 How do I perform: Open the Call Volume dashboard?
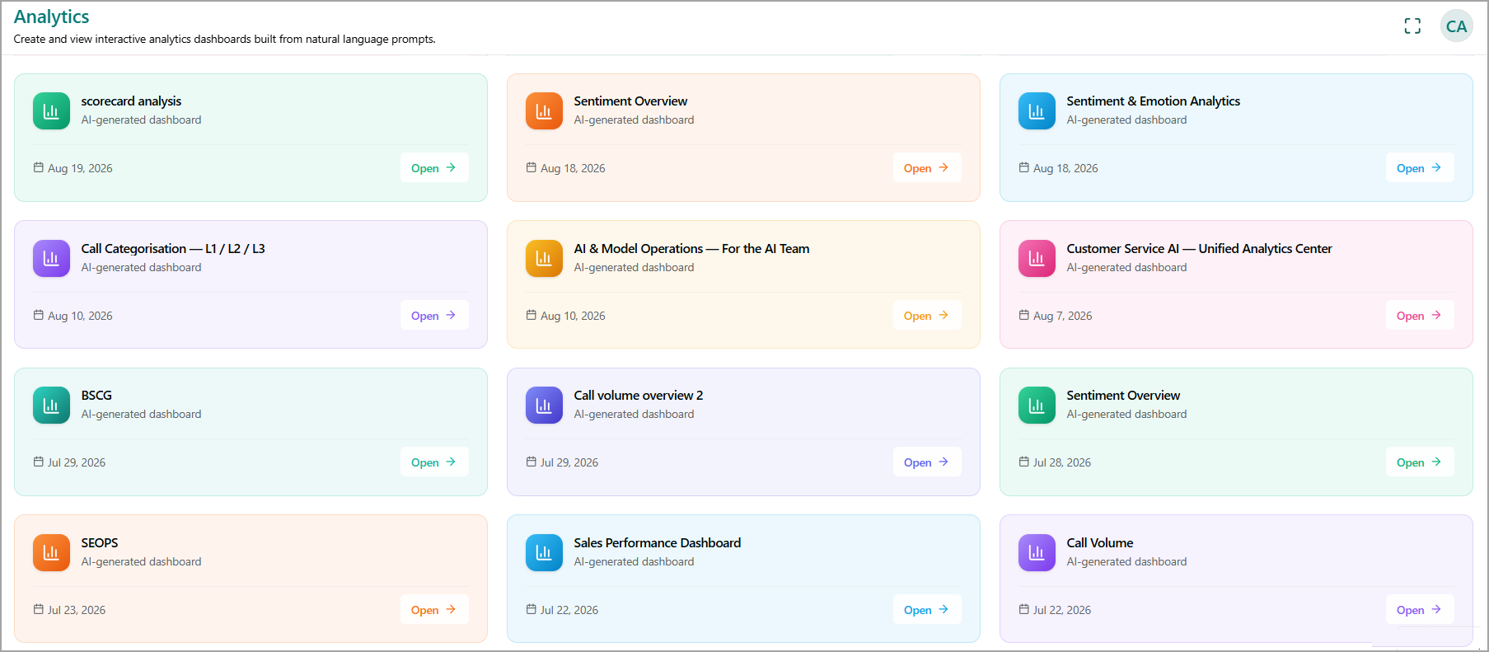(x=1420, y=610)
